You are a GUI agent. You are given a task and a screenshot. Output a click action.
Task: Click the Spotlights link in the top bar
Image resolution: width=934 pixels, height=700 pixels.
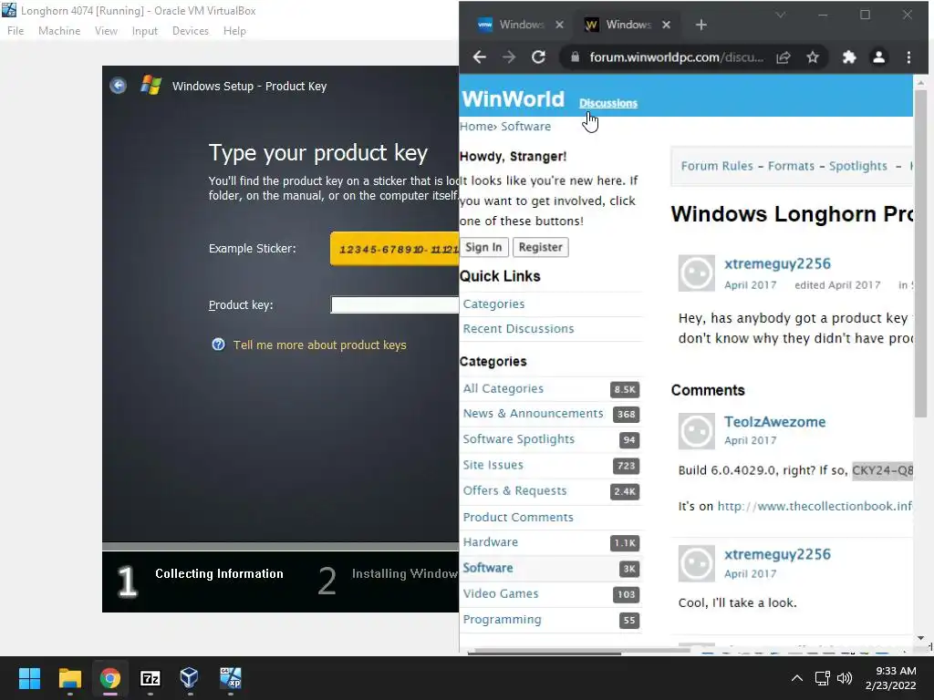coord(857,166)
